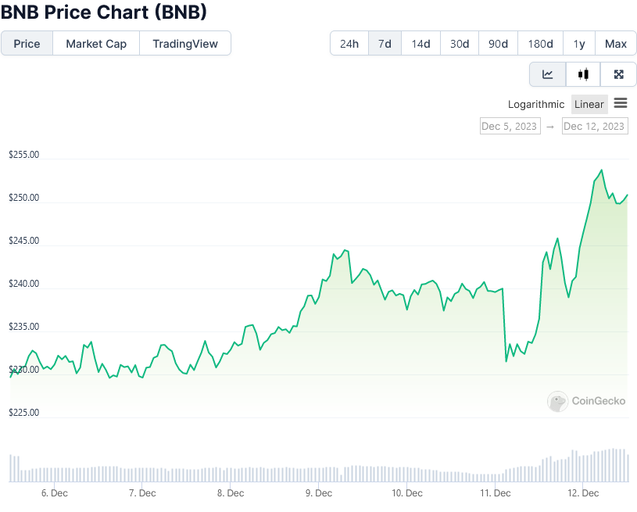Screen dimensions: 637x512
Task: Open fullscreen chart icon
Action: [618, 74]
